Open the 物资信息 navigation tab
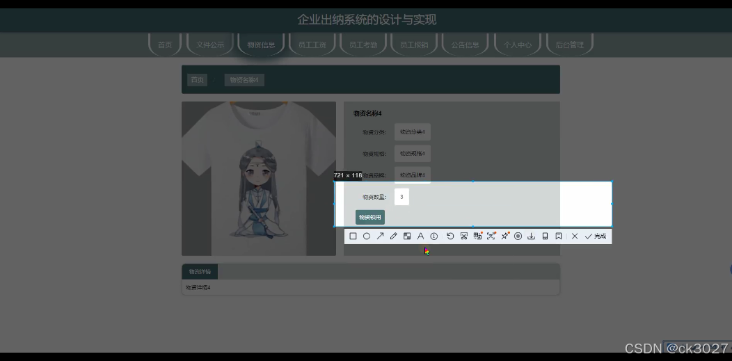The image size is (732, 361). click(x=261, y=45)
